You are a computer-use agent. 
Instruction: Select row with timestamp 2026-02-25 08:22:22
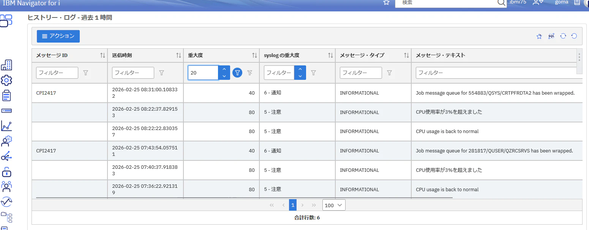pos(307,132)
